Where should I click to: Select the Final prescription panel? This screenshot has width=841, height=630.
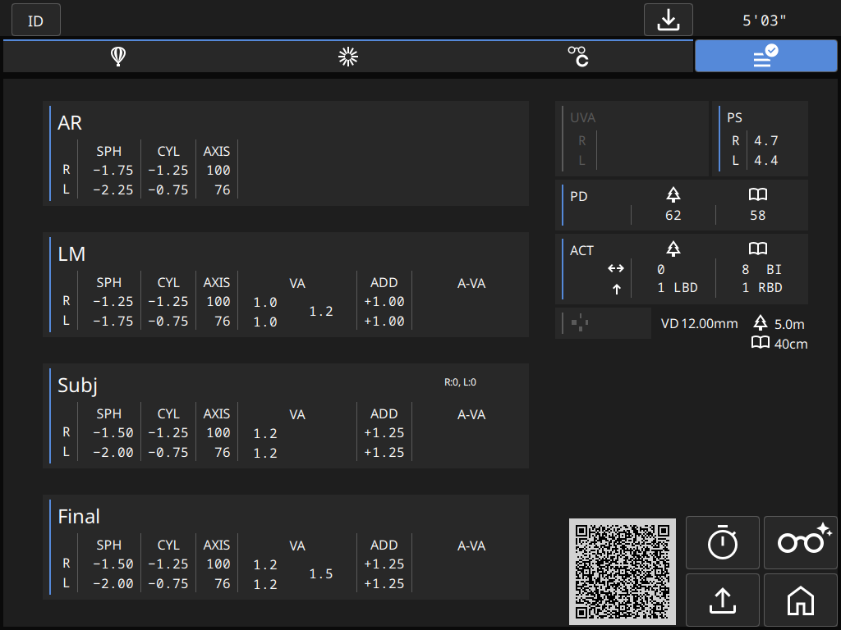pos(285,547)
